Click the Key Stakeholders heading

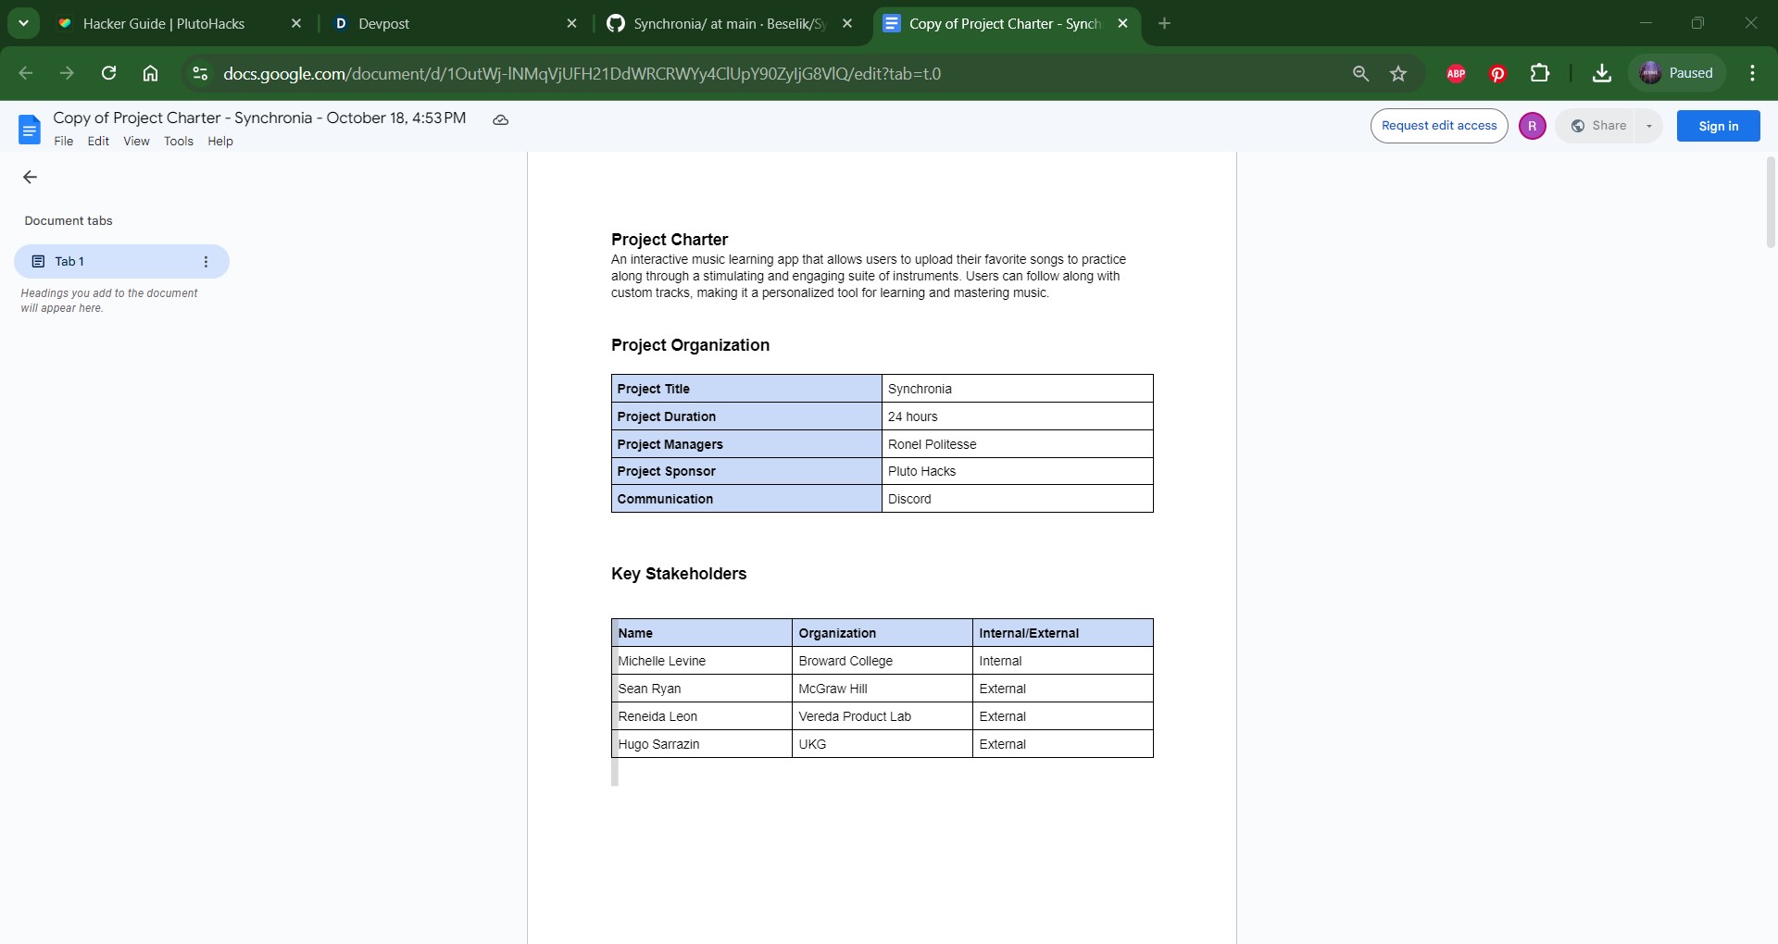[x=679, y=574]
